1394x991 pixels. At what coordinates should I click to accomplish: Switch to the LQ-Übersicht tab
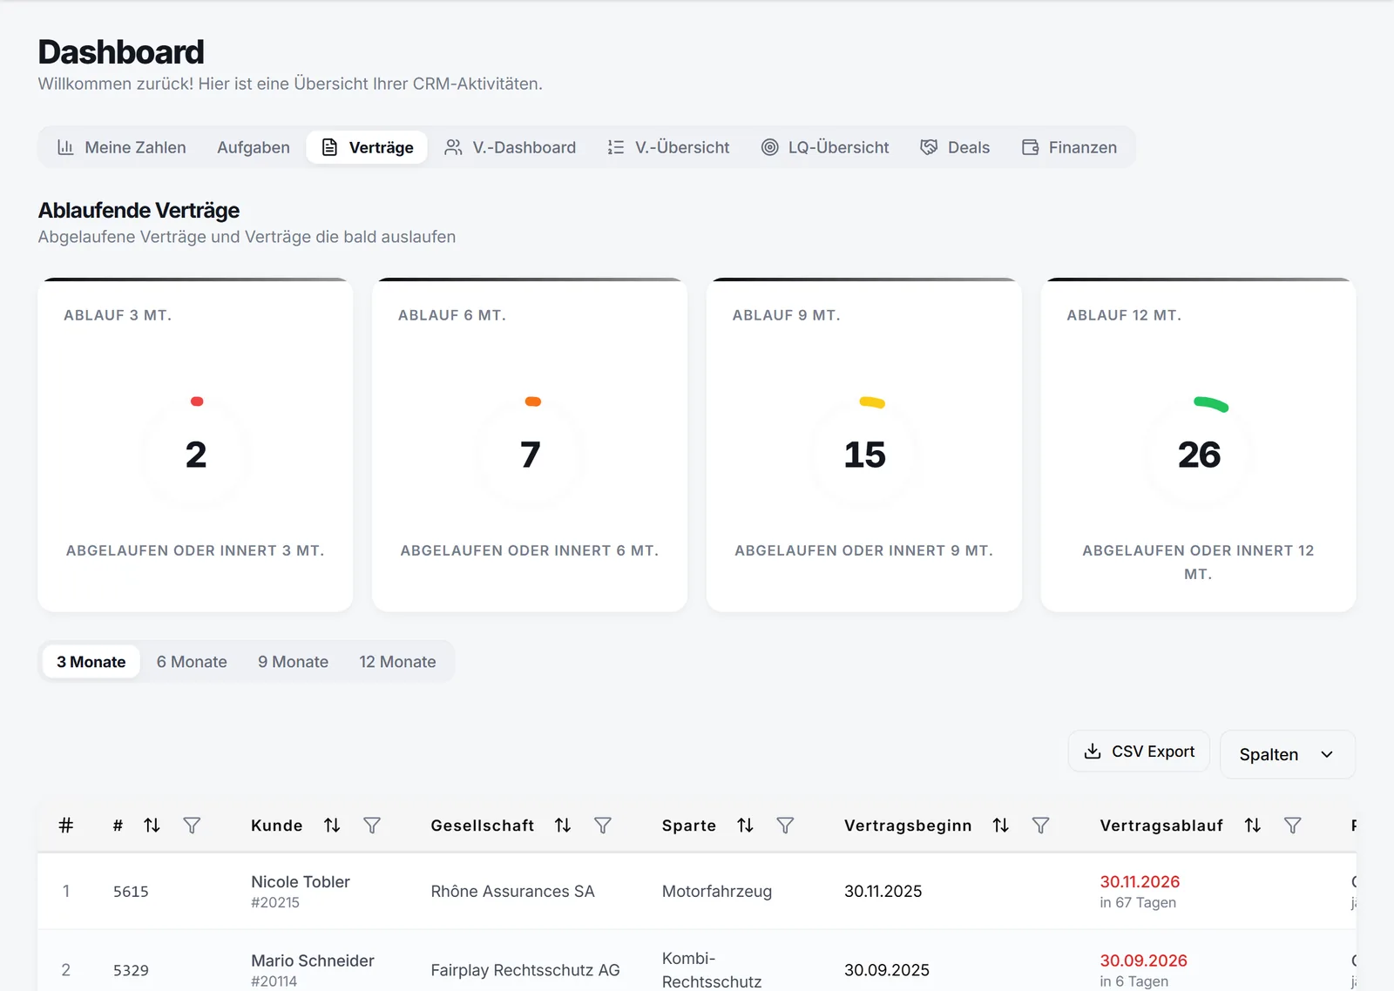tap(825, 147)
